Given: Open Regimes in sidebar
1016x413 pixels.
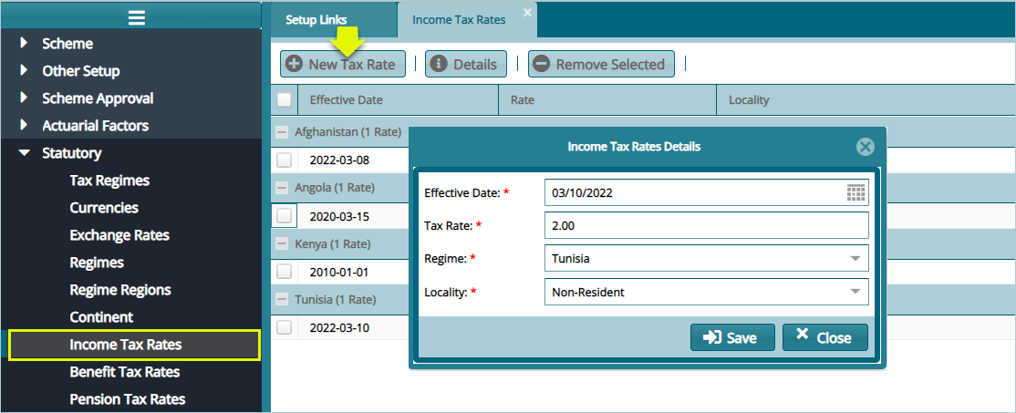Looking at the screenshot, I should [x=97, y=263].
